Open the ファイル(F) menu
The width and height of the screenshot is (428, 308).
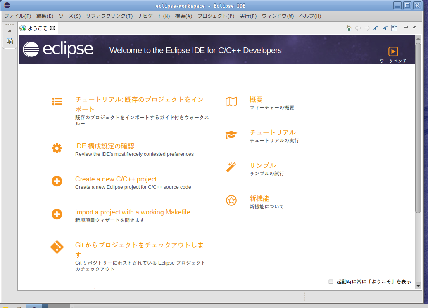[18, 16]
